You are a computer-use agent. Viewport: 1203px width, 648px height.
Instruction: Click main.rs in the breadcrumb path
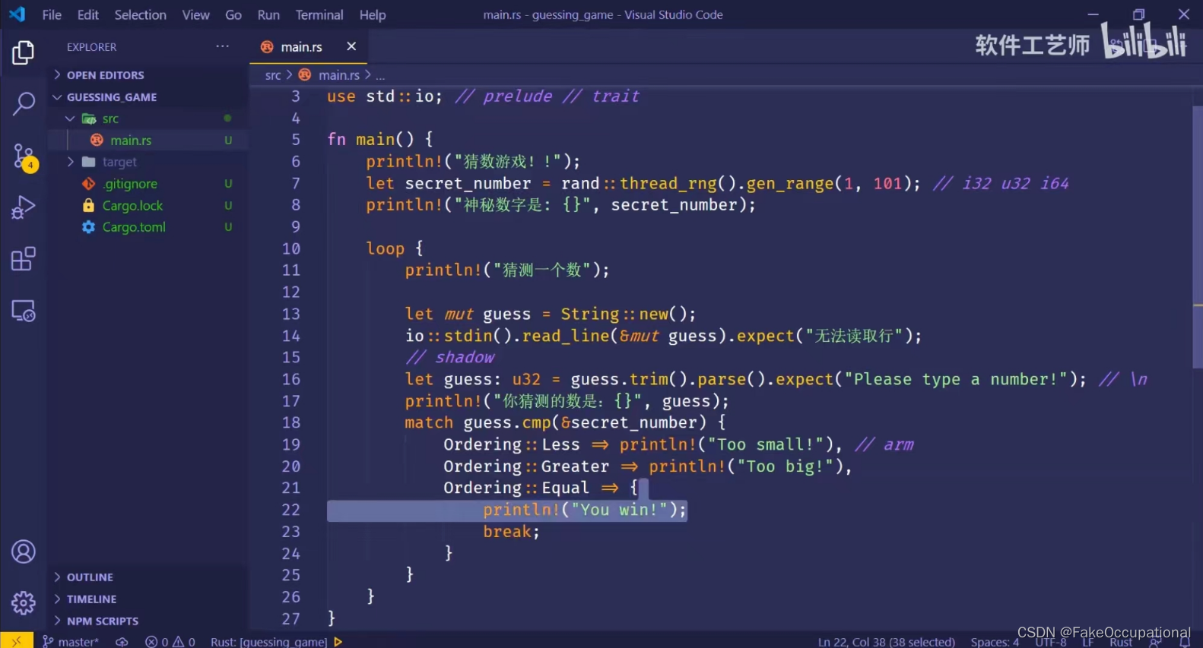coord(339,75)
